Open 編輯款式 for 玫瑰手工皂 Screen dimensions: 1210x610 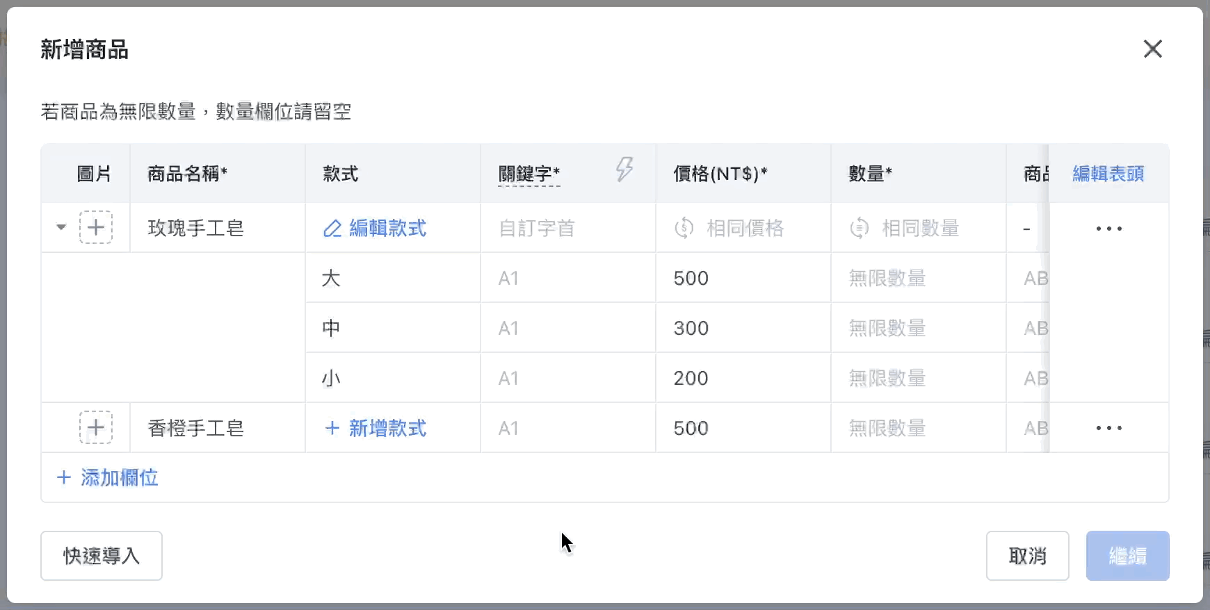point(375,228)
